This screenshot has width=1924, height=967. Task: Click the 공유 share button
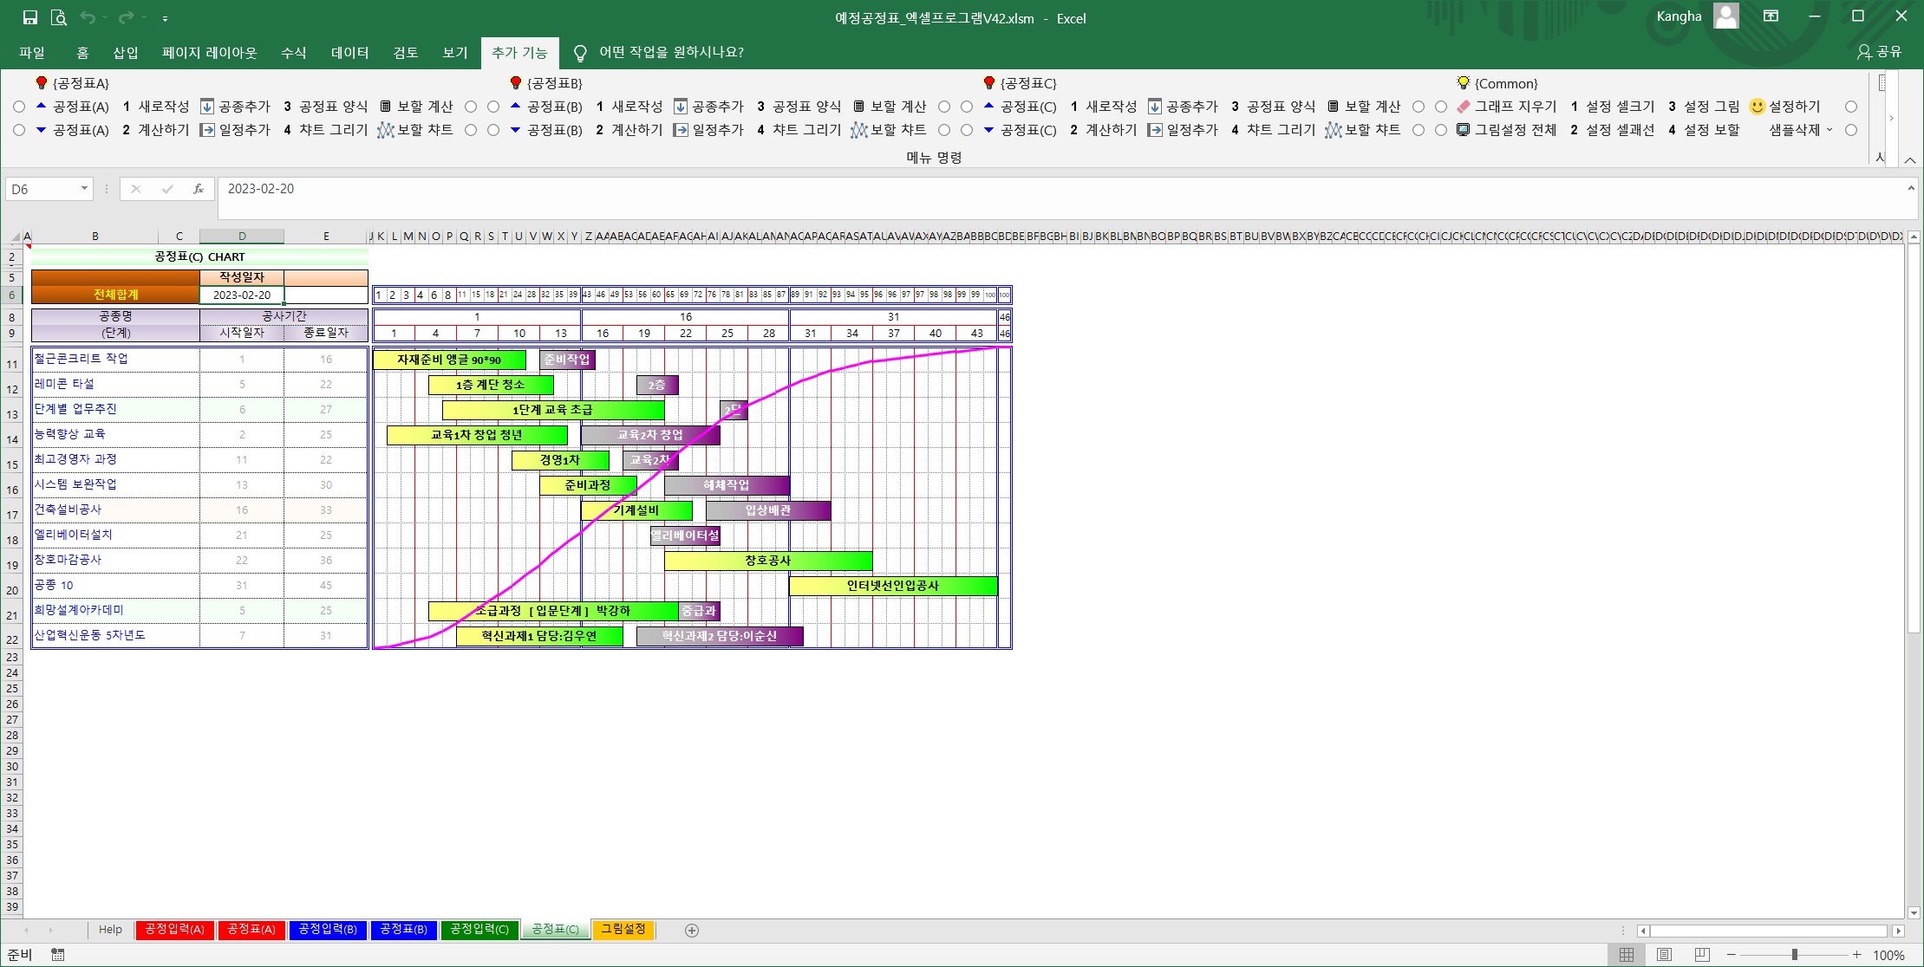(x=1879, y=52)
